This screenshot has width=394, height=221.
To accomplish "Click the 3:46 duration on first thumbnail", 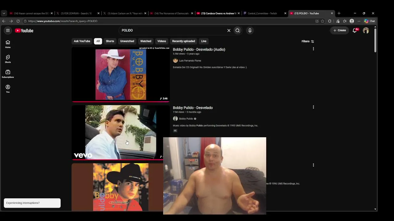I will pyautogui.click(x=164, y=99).
